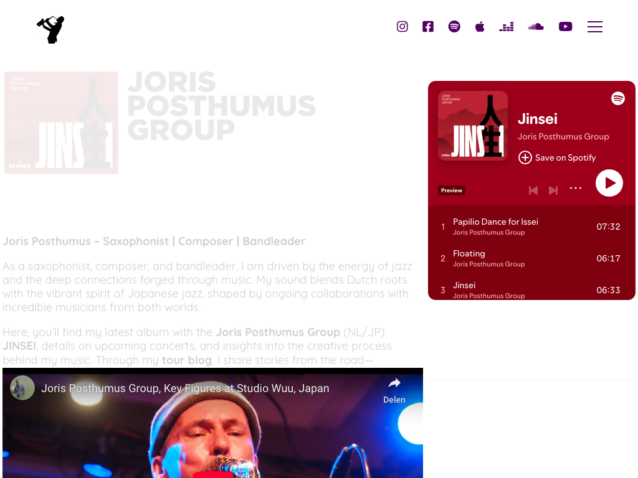Open the hamburger navigation menu

pos(594,27)
